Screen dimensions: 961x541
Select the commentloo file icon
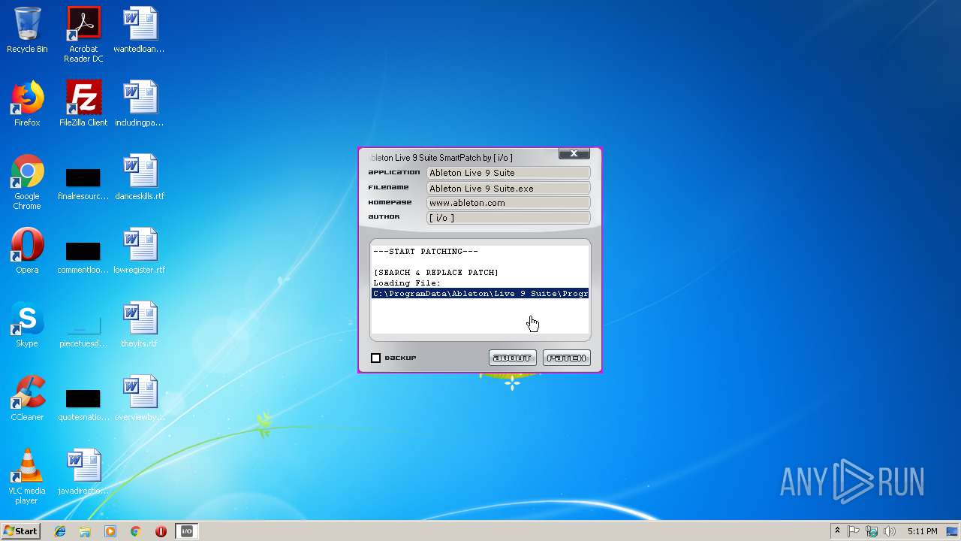83,255
